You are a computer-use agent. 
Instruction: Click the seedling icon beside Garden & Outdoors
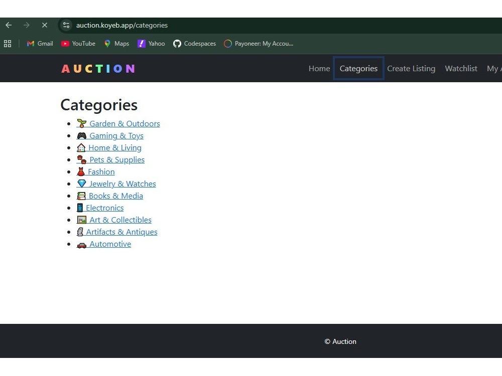click(x=82, y=124)
